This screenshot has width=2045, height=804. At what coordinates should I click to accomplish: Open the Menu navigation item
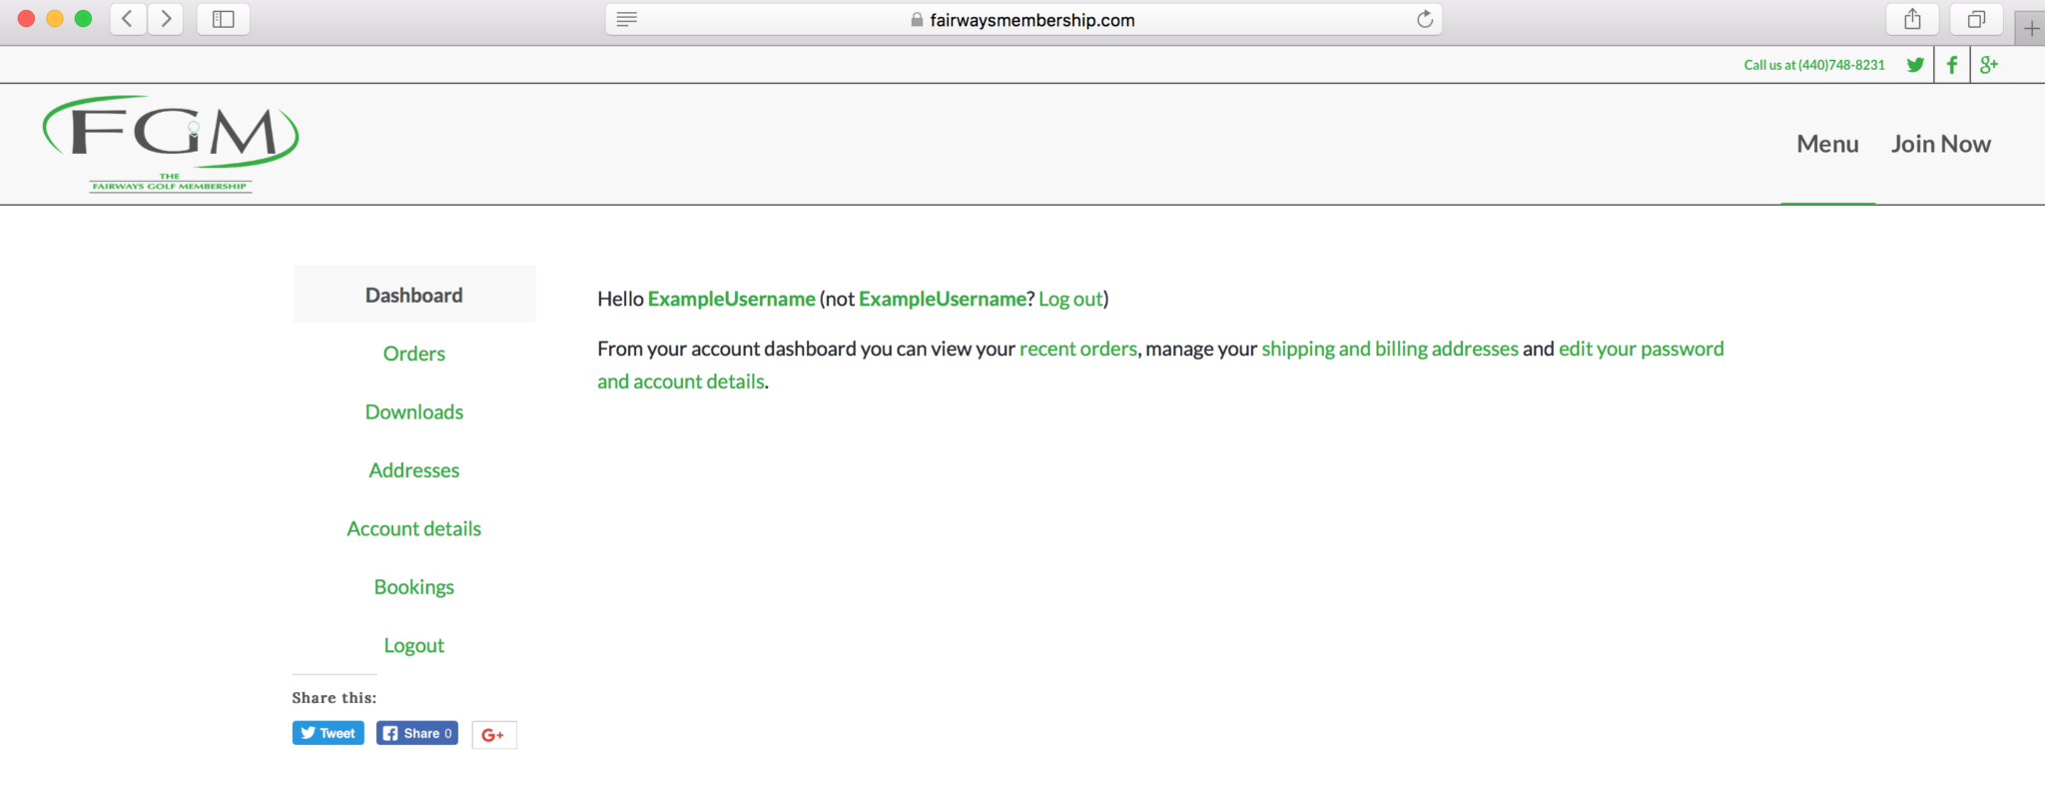[x=1827, y=144]
